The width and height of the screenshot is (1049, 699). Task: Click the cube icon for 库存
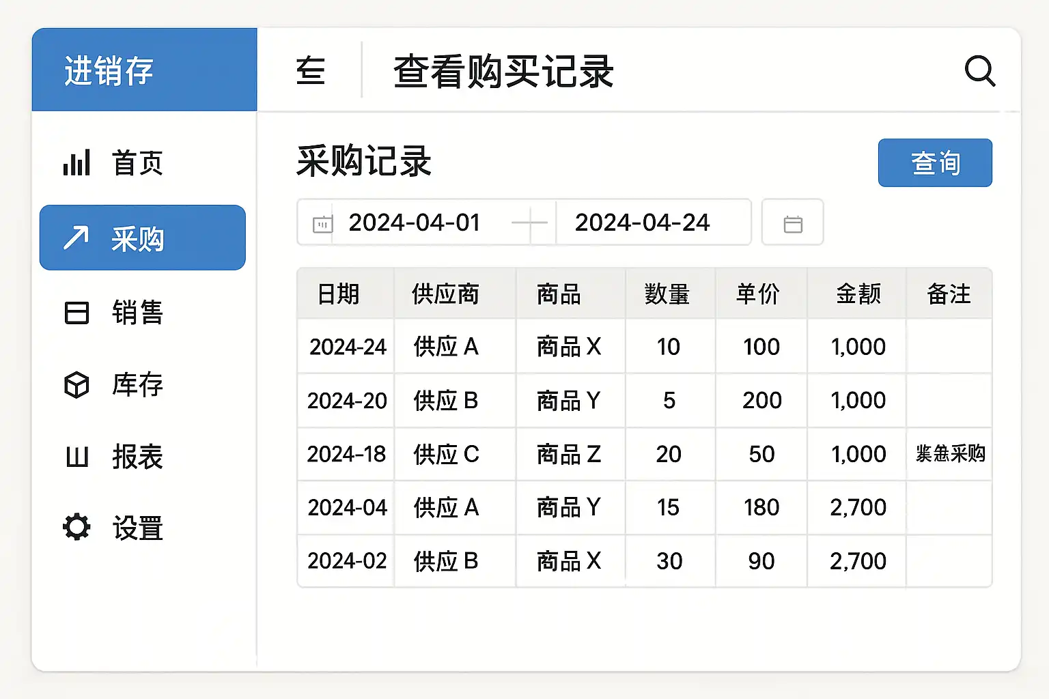(x=76, y=385)
